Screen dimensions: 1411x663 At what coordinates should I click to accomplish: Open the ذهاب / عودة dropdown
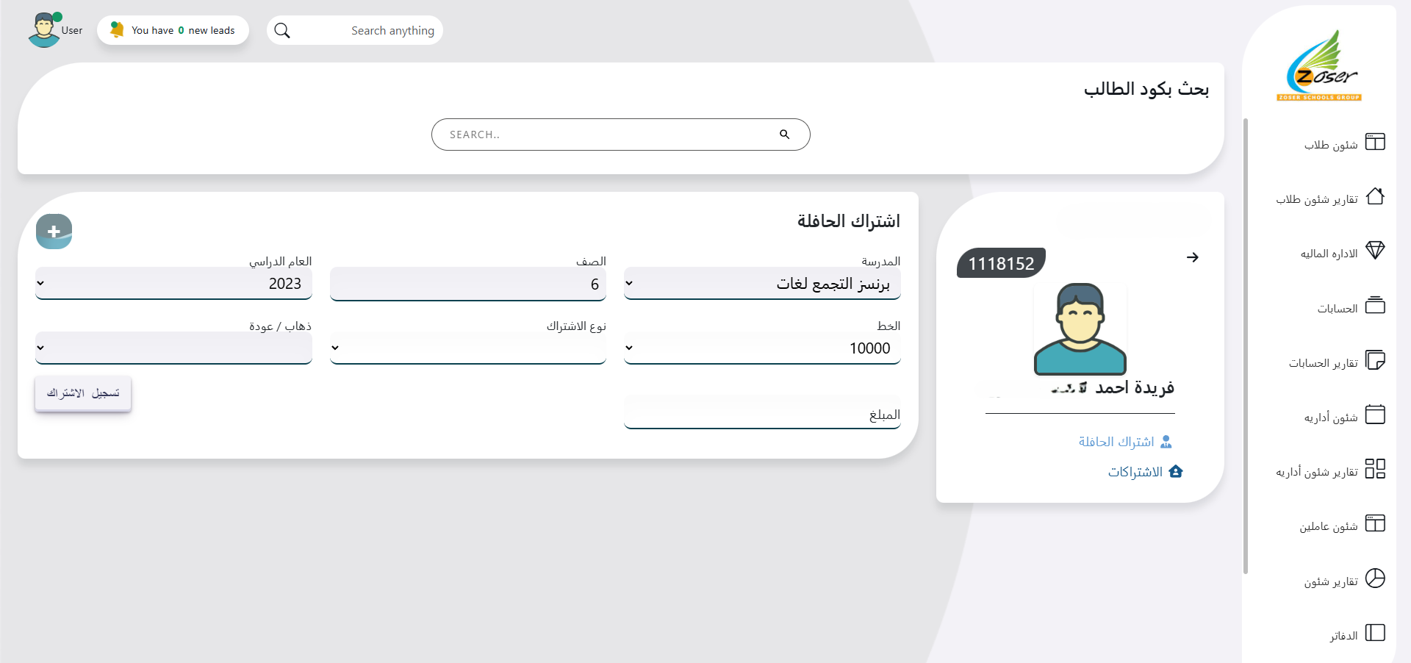click(173, 348)
